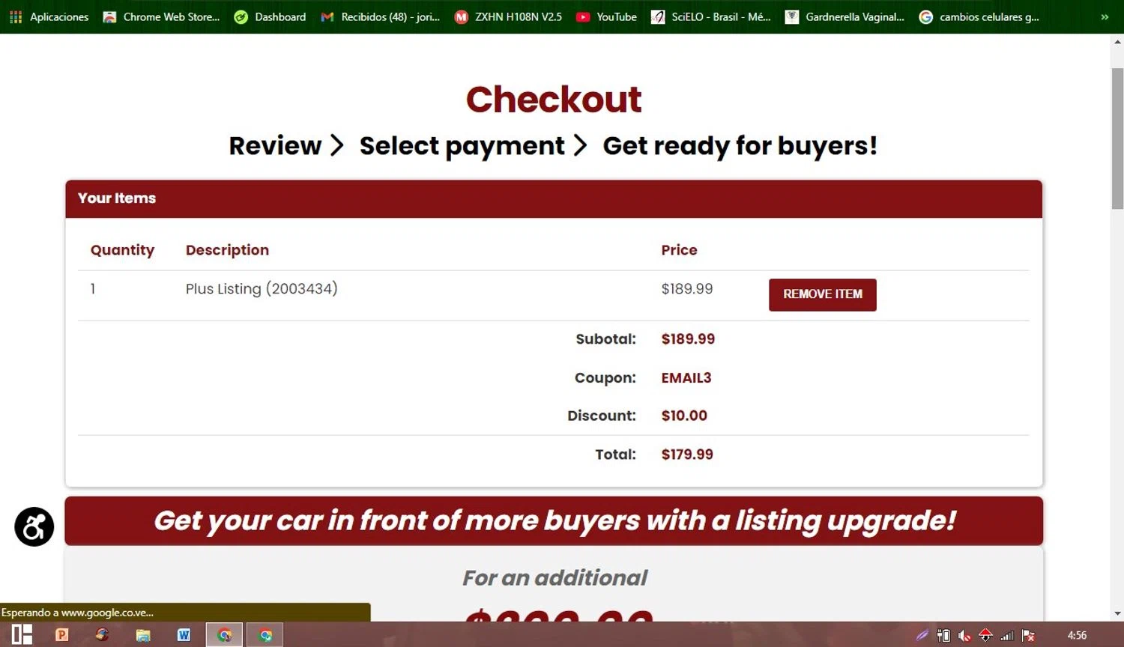Viewport: 1124px width, 647px height.
Task: Select the coupon code EMAIL3
Action: pos(686,378)
